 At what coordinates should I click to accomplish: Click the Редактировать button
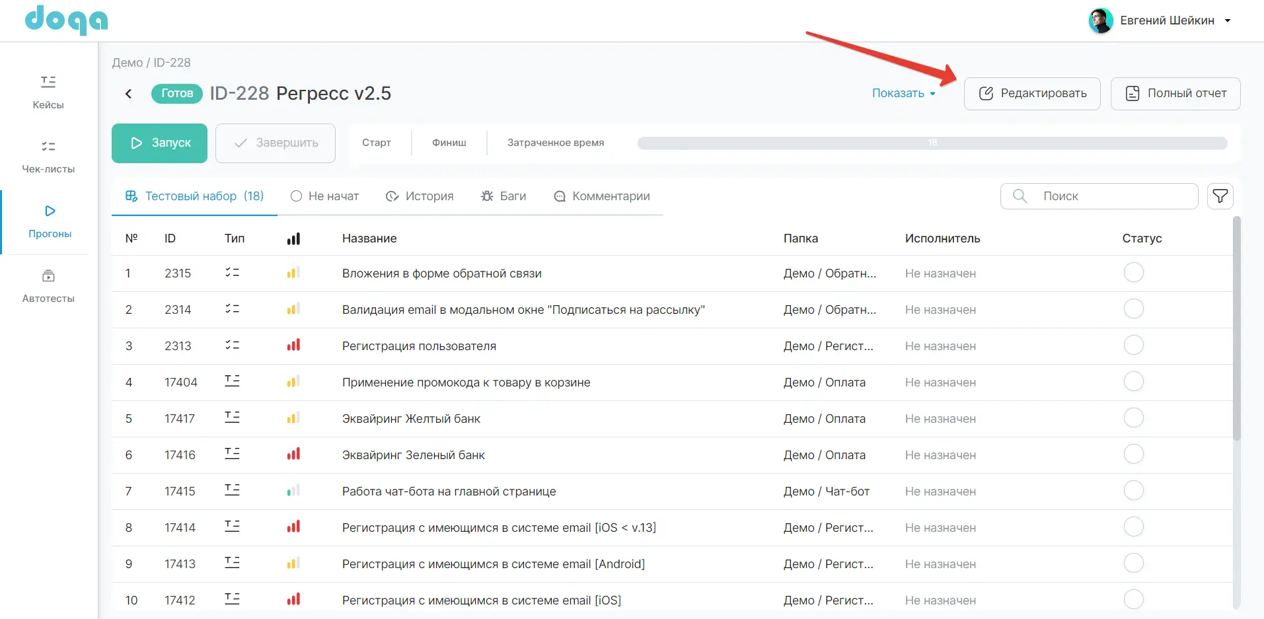click(1031, 94)
